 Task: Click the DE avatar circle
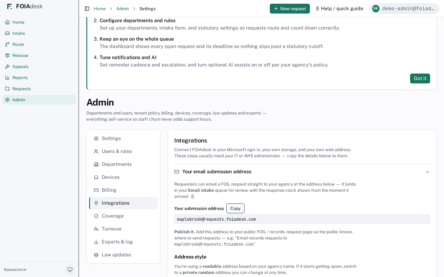point(376,9)
